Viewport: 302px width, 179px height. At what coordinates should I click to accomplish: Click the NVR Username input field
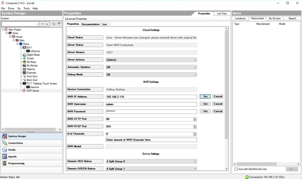tap(151, 104)
